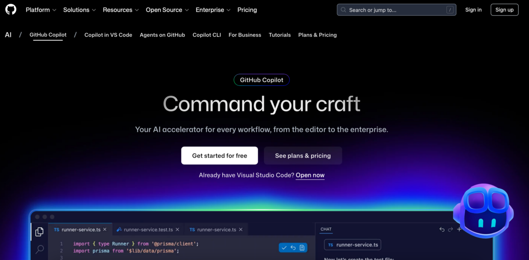
Task: Focus the Search or jump to field
Action: [x=396, y=10]
